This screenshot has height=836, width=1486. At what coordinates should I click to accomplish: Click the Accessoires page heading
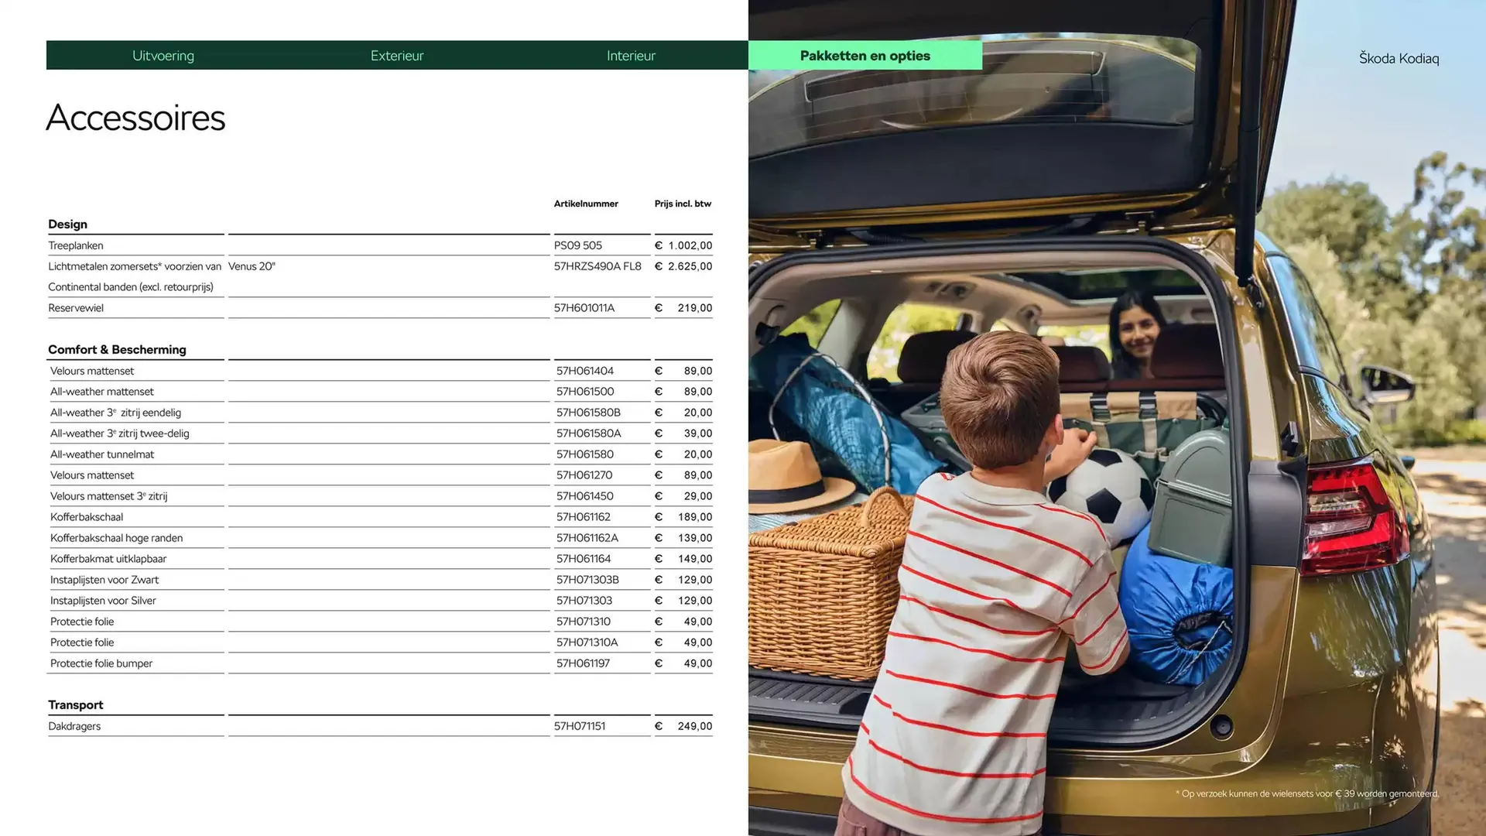coord(135,118)
